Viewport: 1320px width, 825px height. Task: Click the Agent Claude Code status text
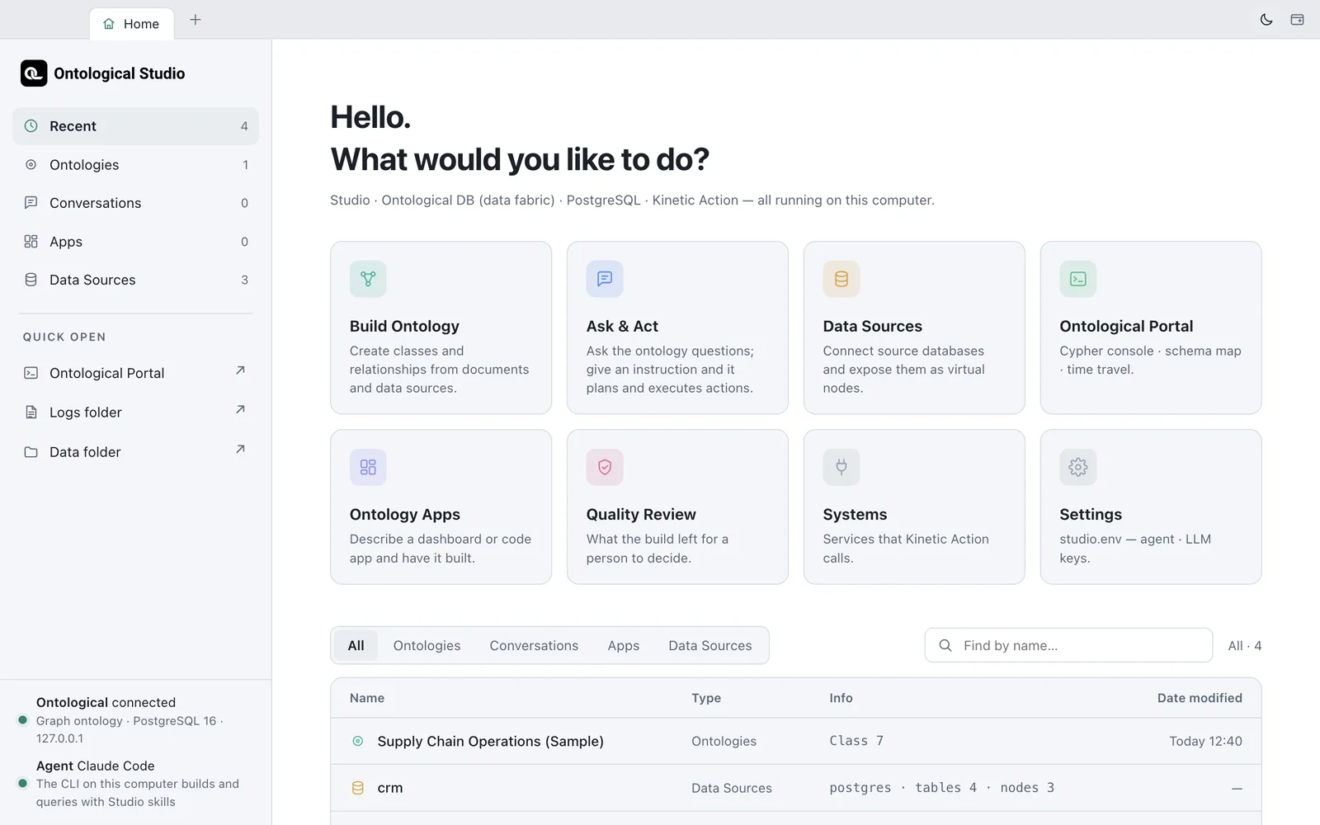[96, 766]
